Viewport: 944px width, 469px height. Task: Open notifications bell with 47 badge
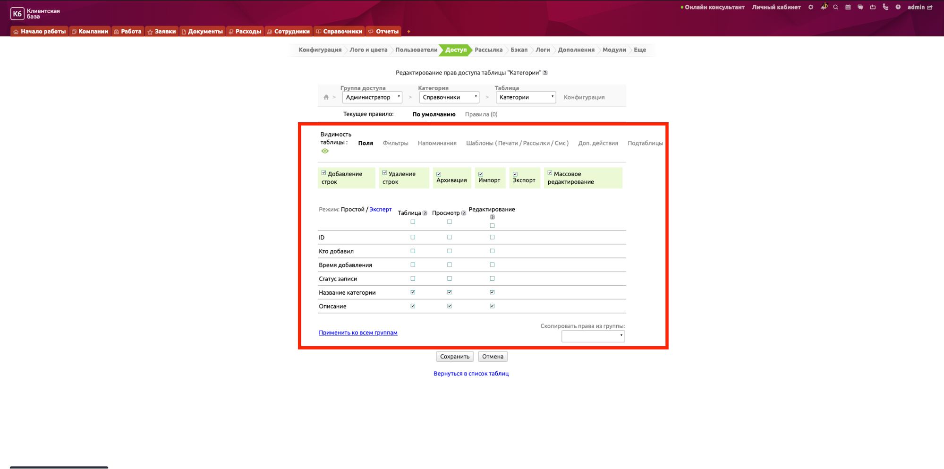[x=824, y=7]
